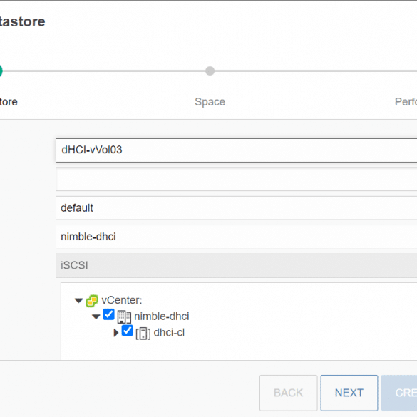Click the disabled iSCSI protocol field
Image resolution: width=417 pixels, height=417 pixels.
point(236,265)
